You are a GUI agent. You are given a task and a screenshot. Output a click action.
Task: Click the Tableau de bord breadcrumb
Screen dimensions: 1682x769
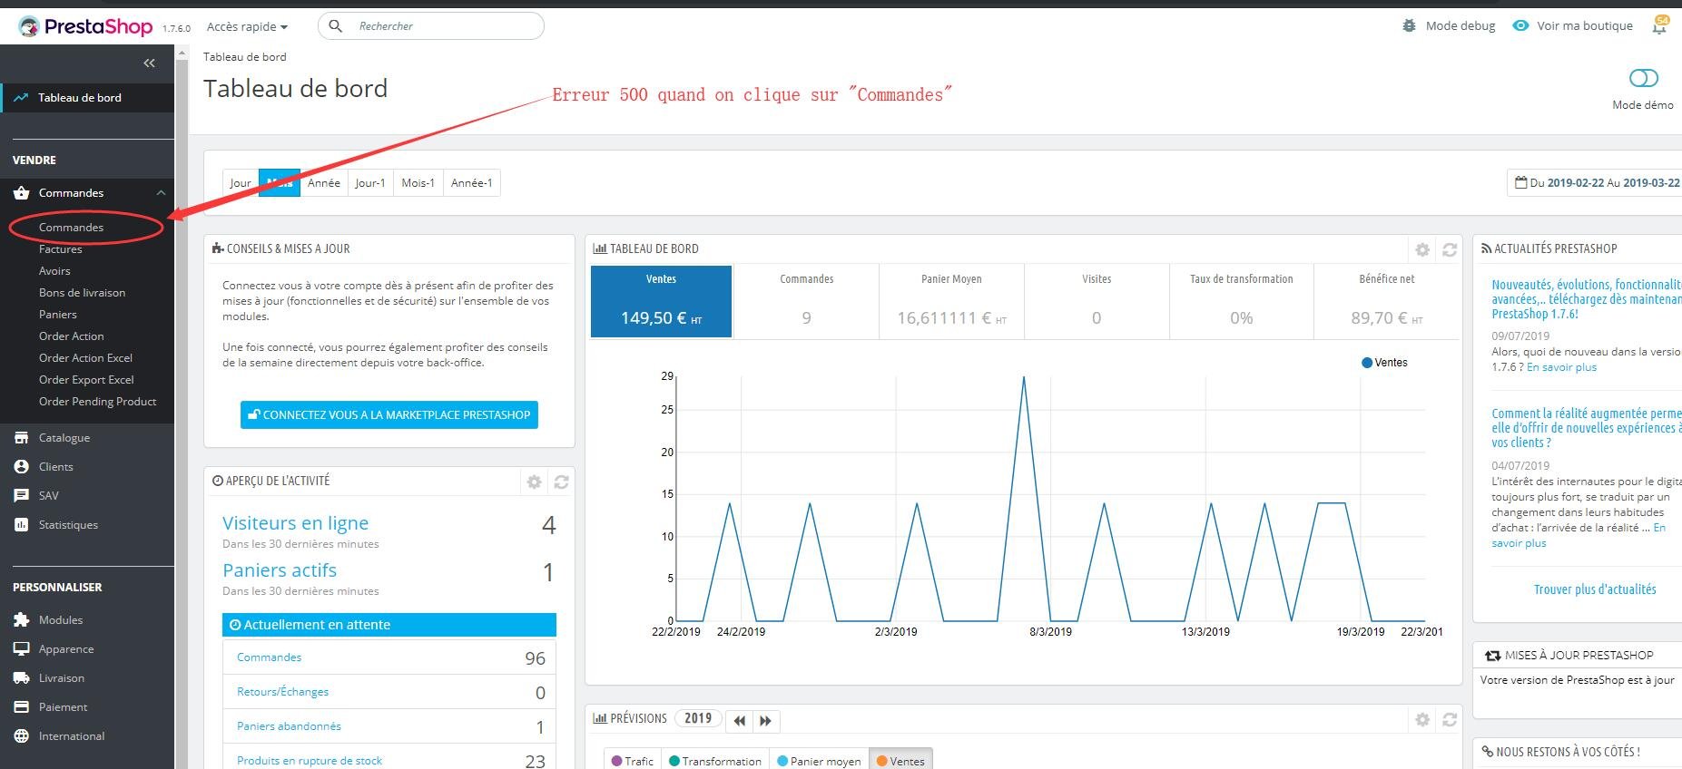(245, 57)
